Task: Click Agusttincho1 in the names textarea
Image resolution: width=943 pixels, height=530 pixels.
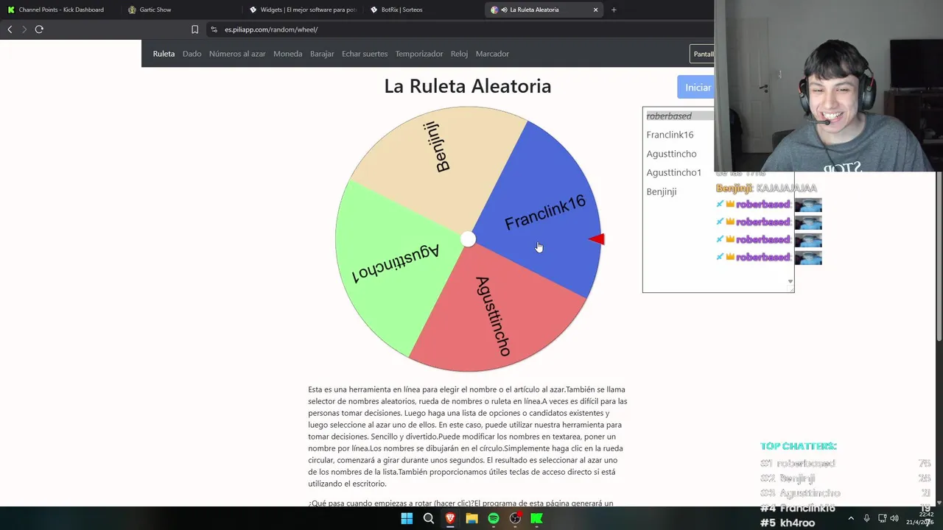Action: [x=673, y=172]
